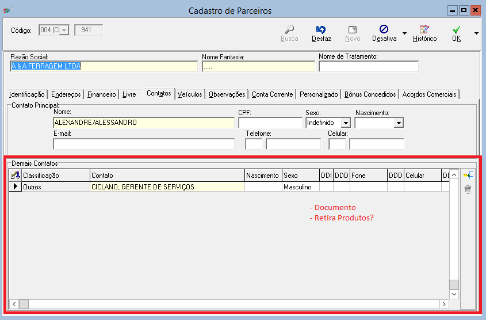Open the Livre tab
This screenshot has width=486, height=320.
pyautogui.click(x=129, y=94)
